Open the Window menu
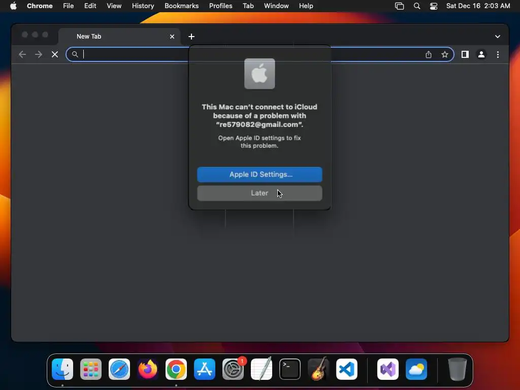 coord(276,6)
